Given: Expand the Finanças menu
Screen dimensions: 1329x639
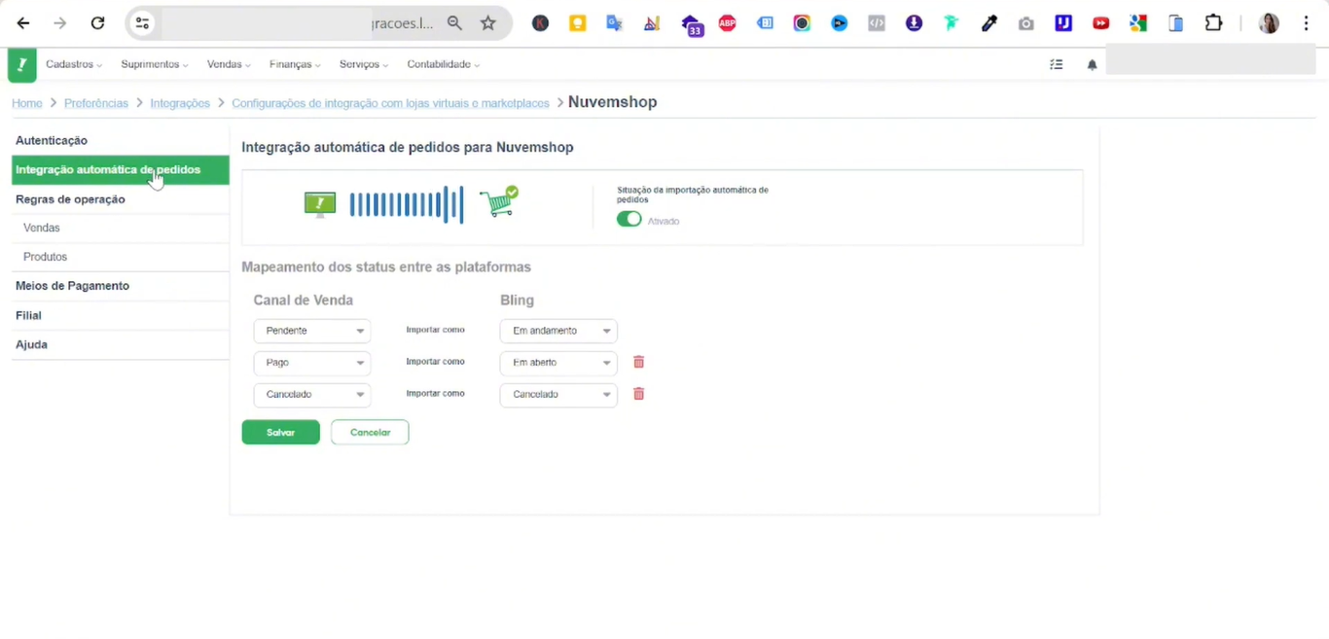Looking at the screenshot, I should click(295, 64).
